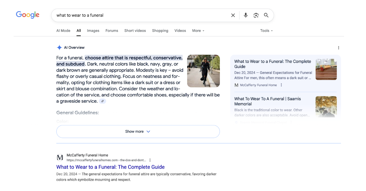366x191 pixels.
Task: Open the woman in black dress image
Action: [x=203, y=71]
